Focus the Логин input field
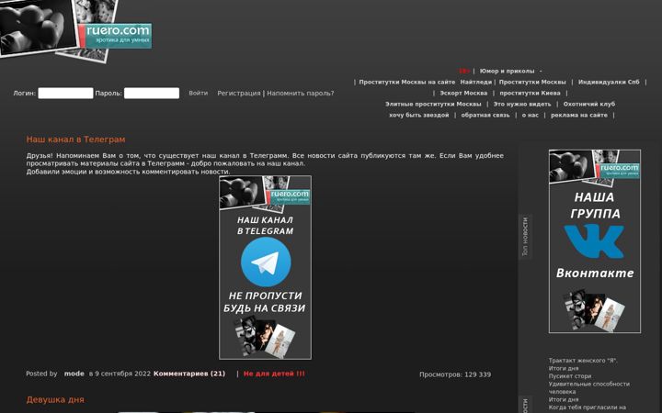This screenshot has width=662, height=413. pos(65,93)
